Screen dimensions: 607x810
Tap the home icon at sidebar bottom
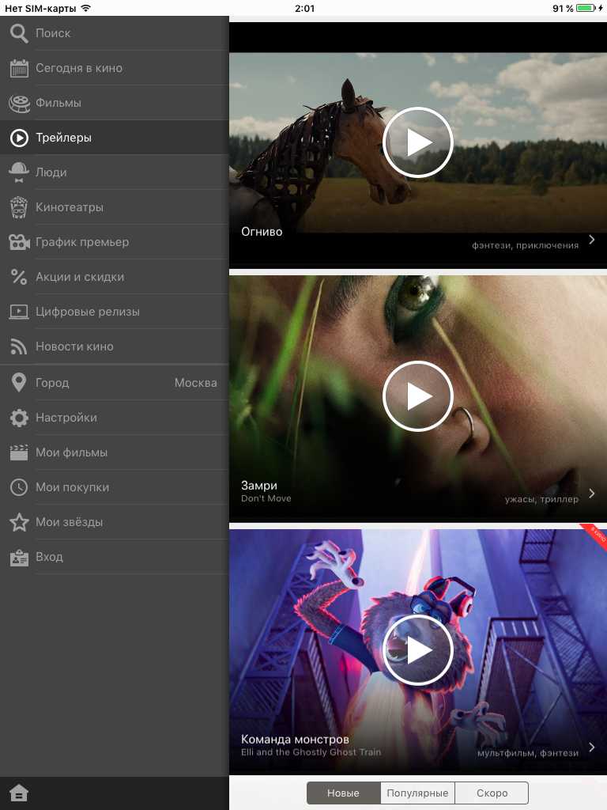coord(19,793)
